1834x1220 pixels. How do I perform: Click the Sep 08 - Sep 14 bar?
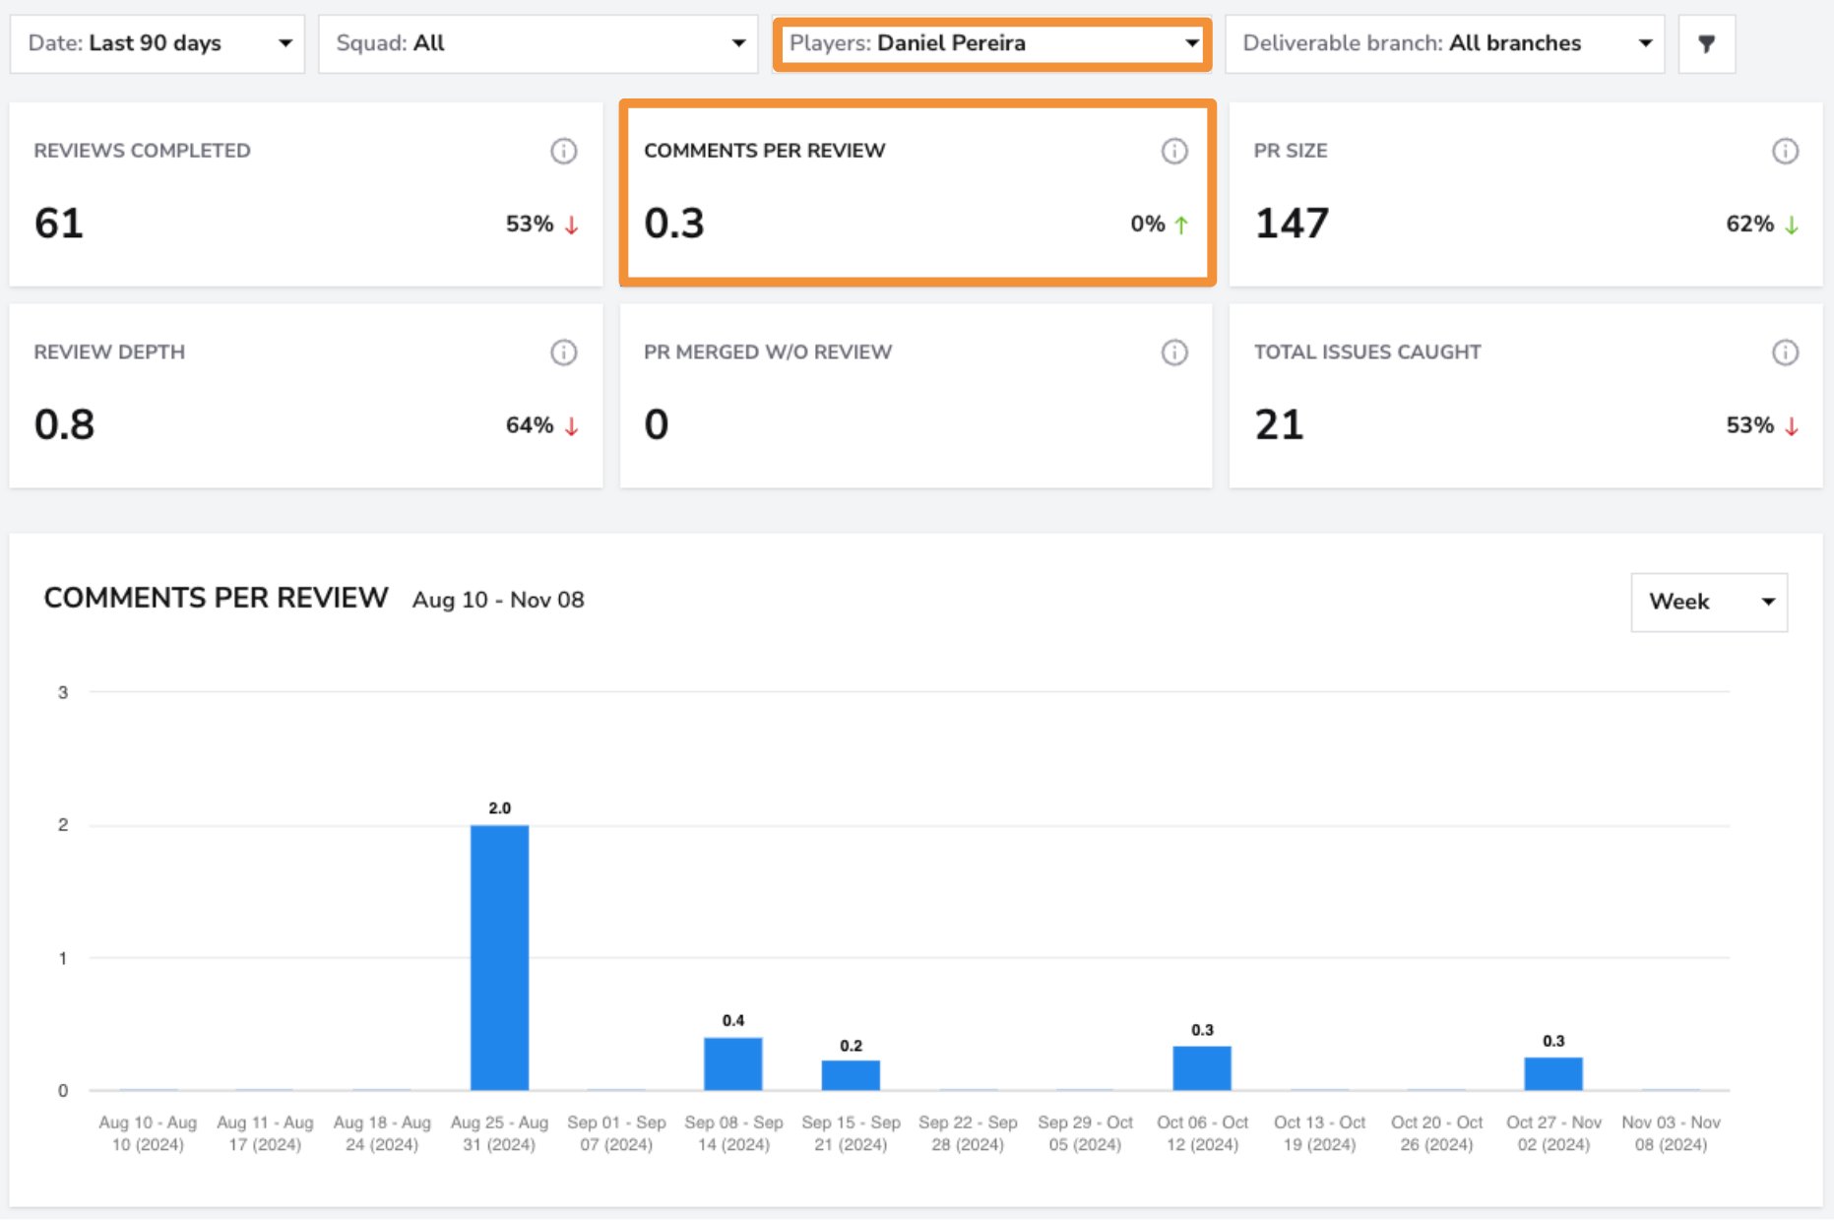pyautogui.click(x=733, y=1063)
